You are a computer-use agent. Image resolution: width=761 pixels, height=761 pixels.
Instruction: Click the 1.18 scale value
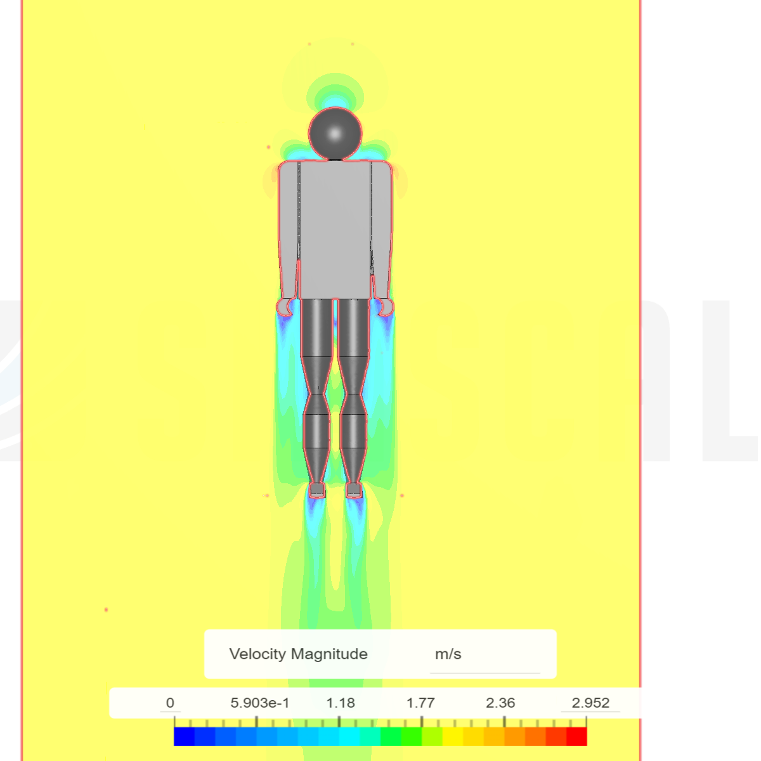[339, 703]
